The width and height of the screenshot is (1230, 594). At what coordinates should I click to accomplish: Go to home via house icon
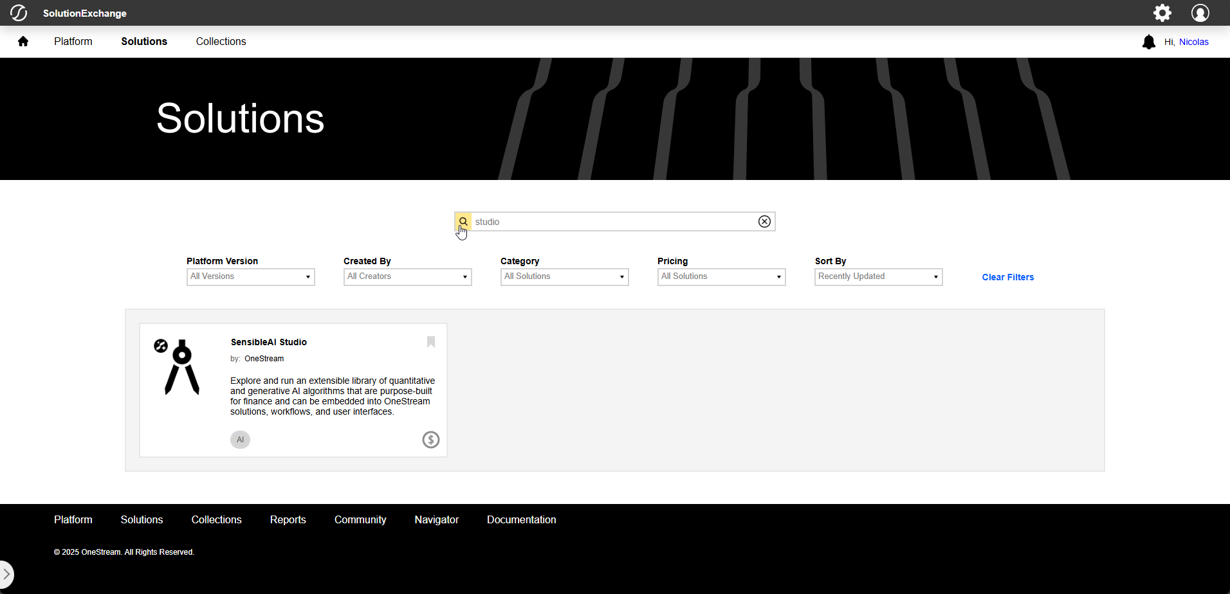23,42
